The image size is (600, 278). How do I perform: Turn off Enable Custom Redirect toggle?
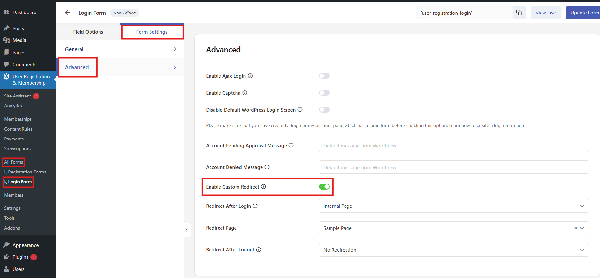[x=324, y=187]
